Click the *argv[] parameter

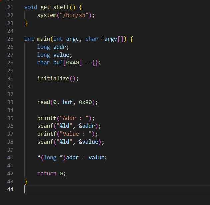pos(112,39)
